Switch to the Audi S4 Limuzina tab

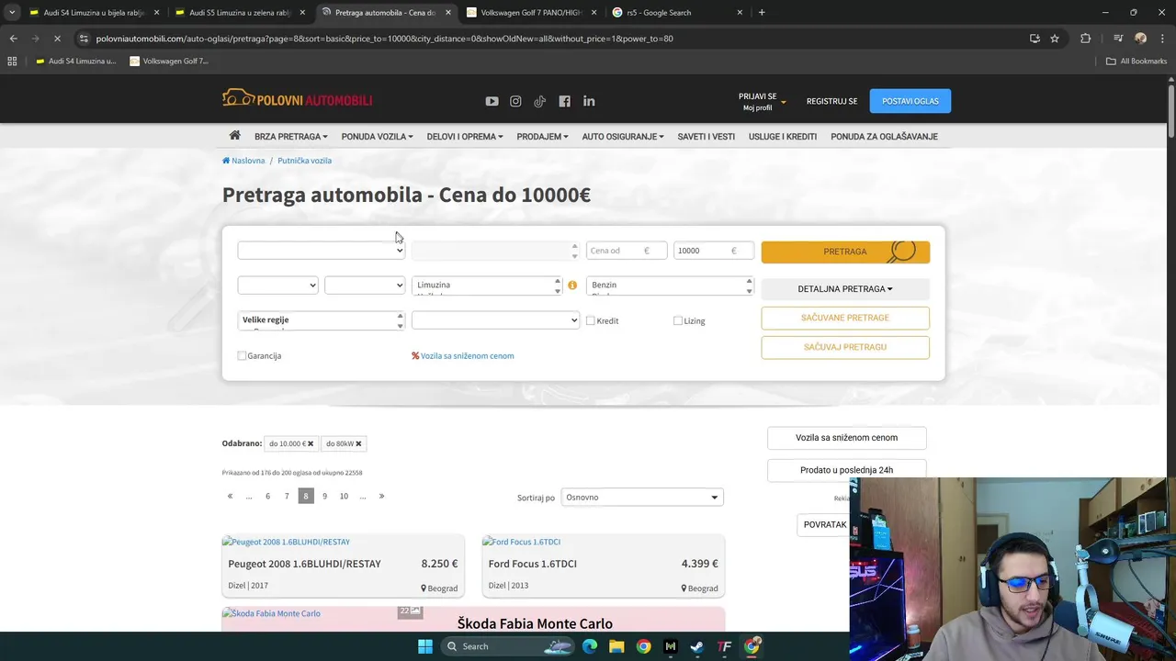click(95, 13)
